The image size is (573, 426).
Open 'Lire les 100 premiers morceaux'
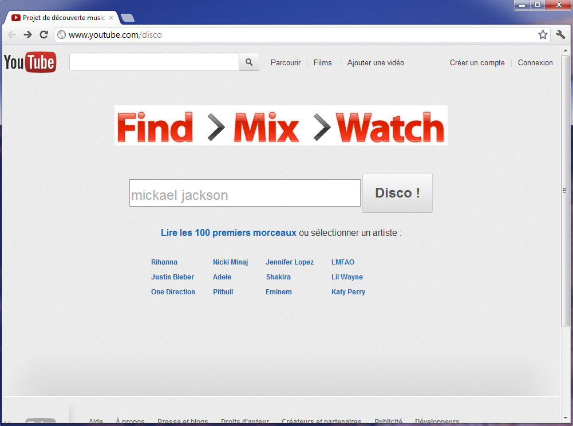[x=228, y=233]
